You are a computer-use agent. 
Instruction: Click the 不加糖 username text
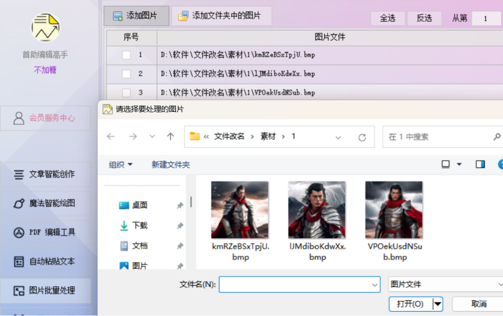pyautogui.click(x=45, y=70)
